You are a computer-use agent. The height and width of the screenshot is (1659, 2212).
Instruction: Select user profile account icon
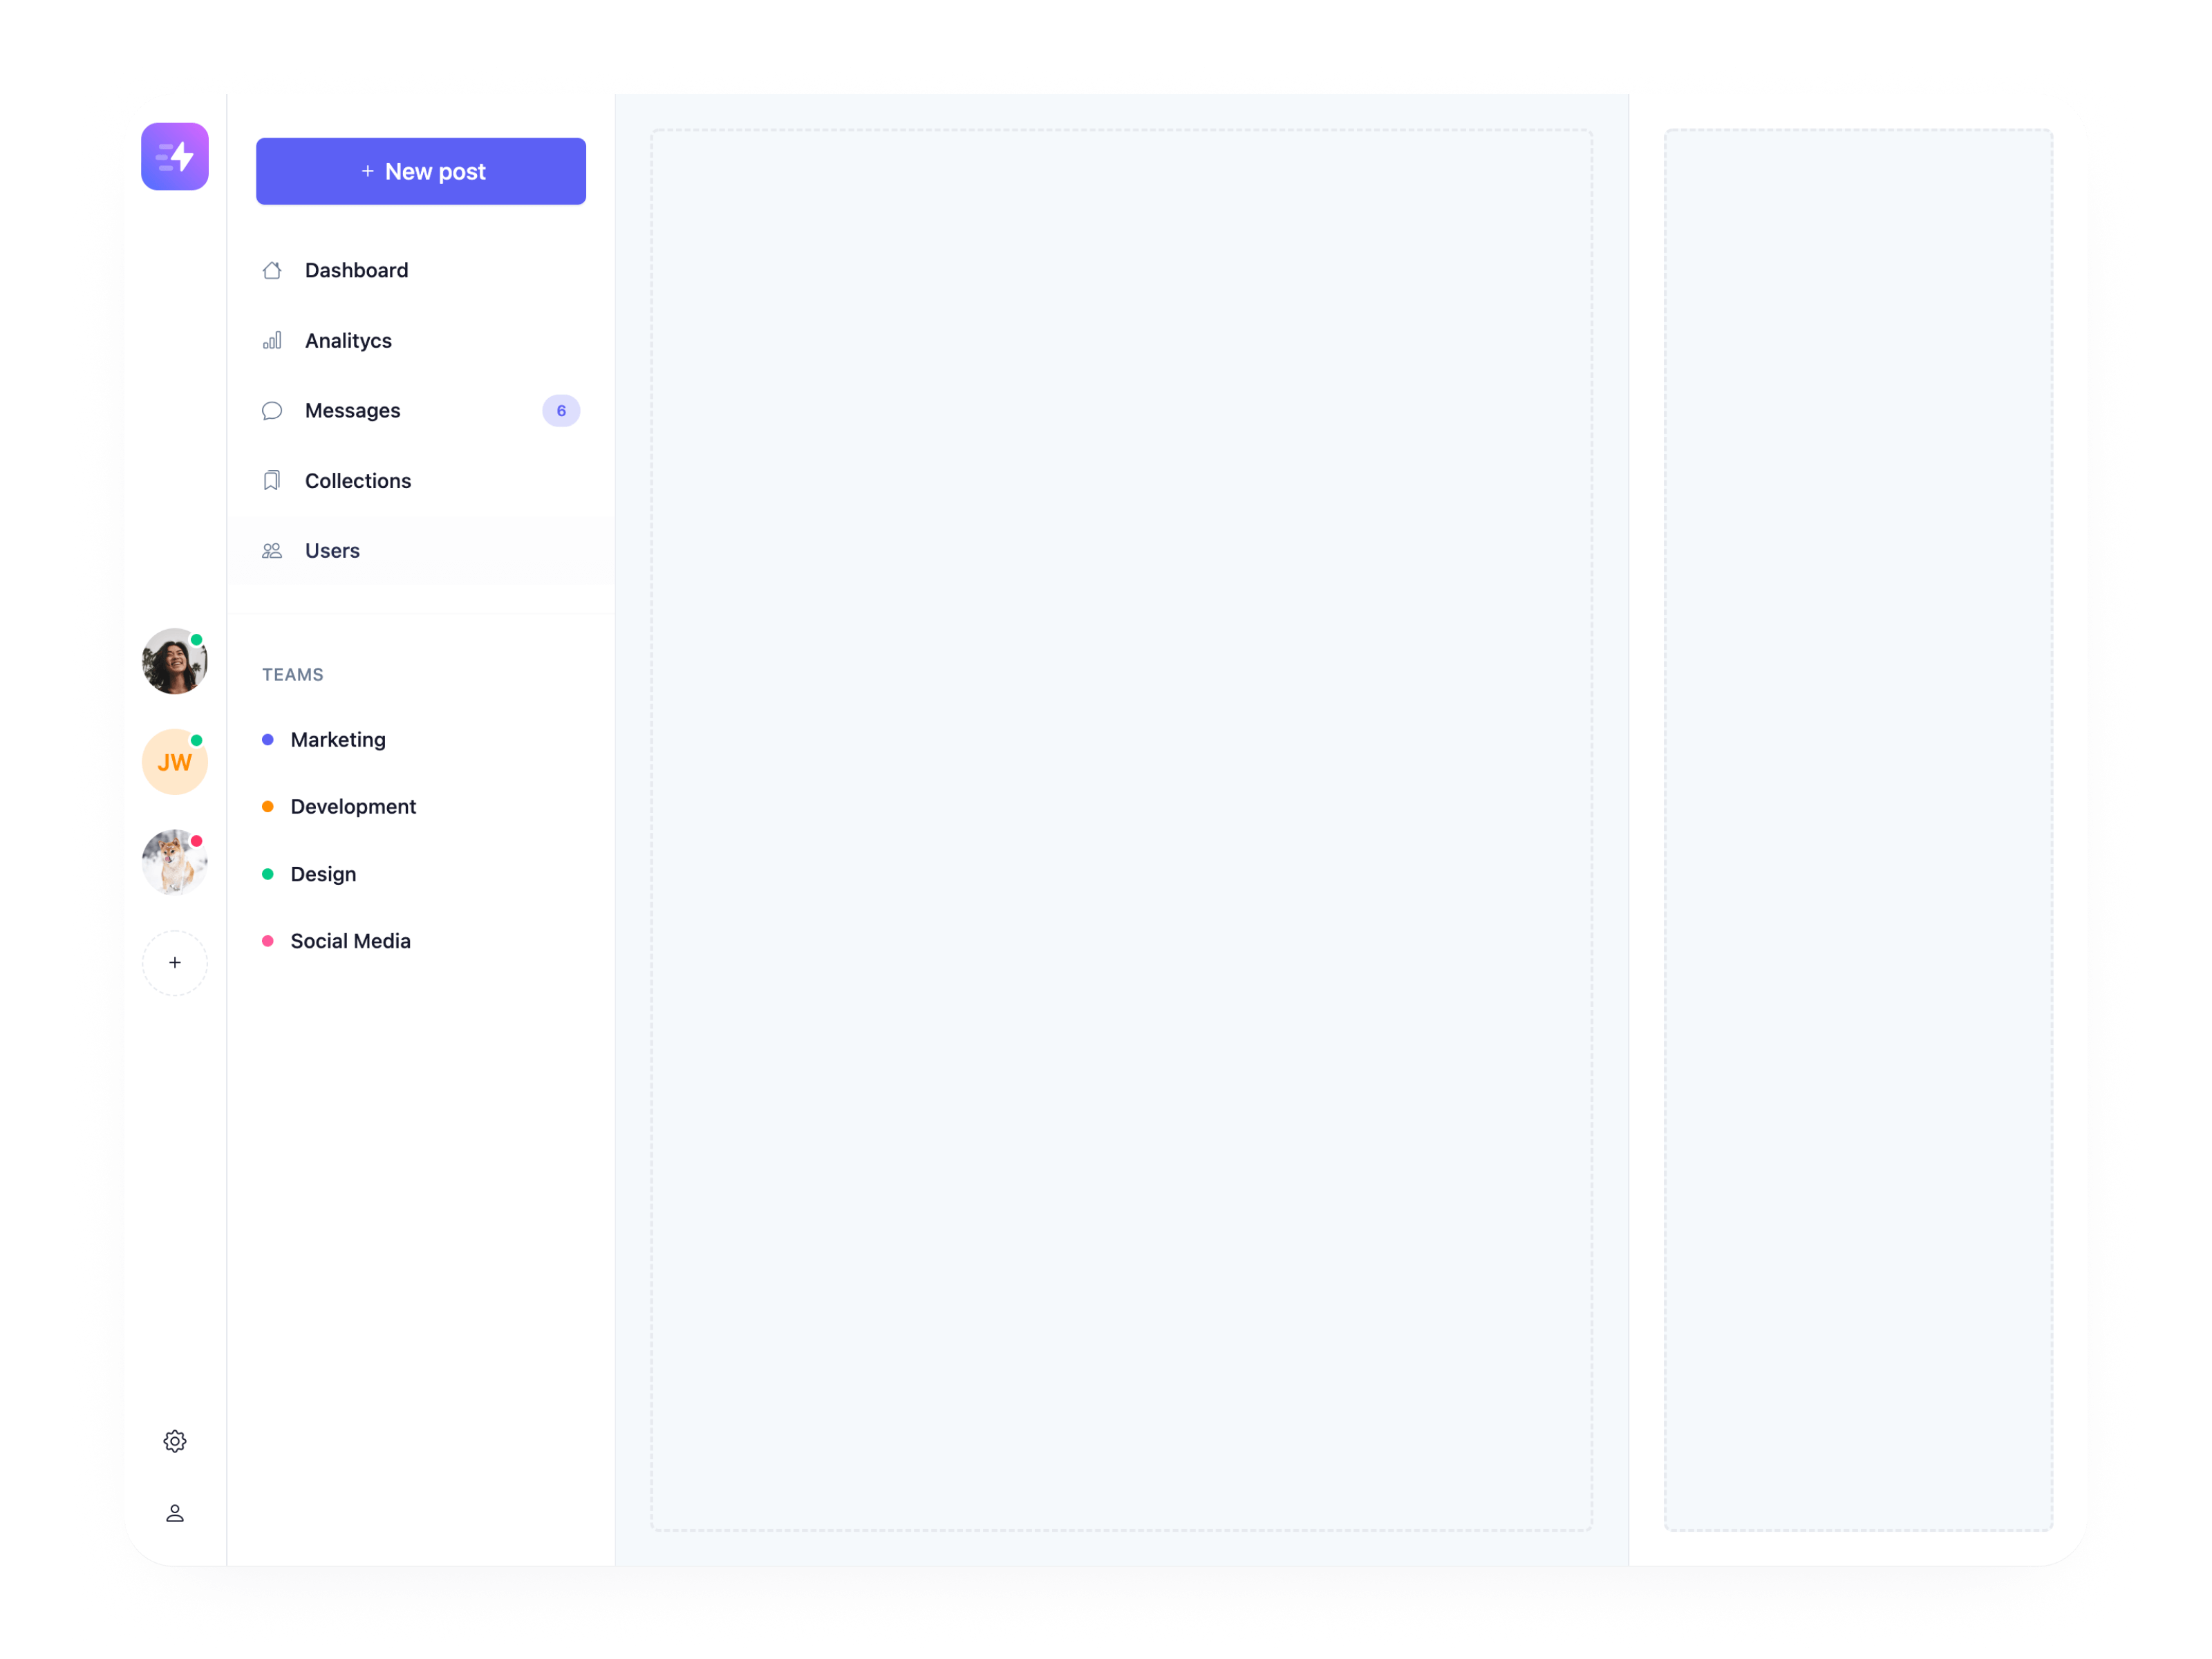(x=176, y=1512)
